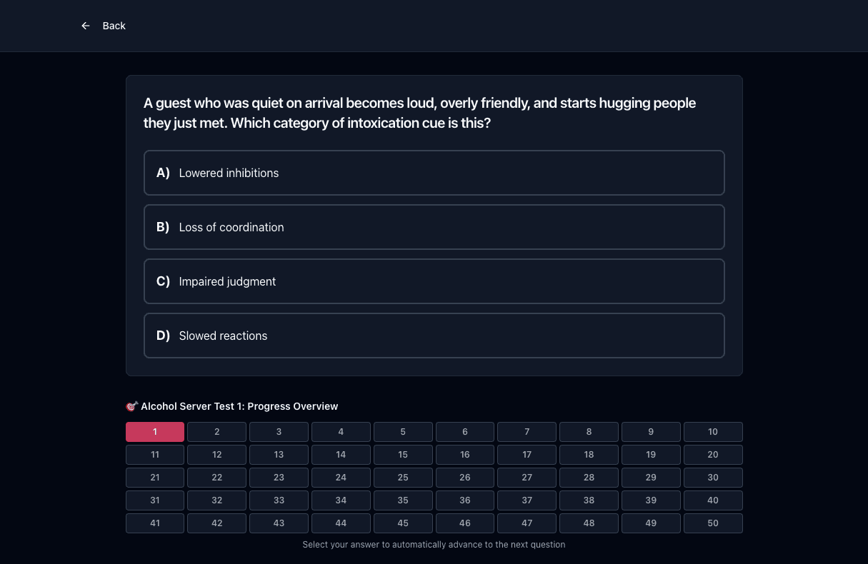
Task: Navigate to question 41
Action: [155, 523]
